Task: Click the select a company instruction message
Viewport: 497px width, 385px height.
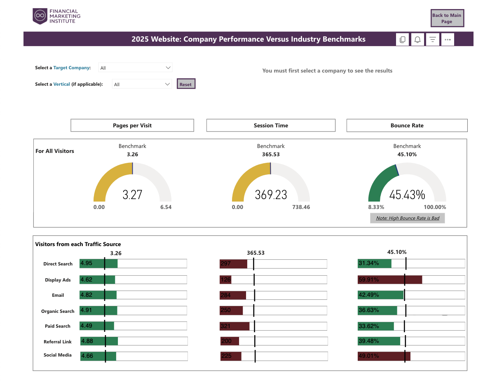Action: tap(327, 70)
